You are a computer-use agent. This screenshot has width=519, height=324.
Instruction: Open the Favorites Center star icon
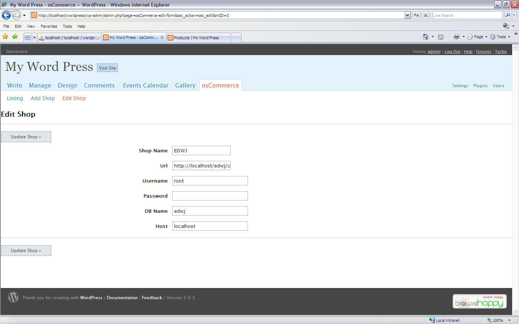click(5, 37)
